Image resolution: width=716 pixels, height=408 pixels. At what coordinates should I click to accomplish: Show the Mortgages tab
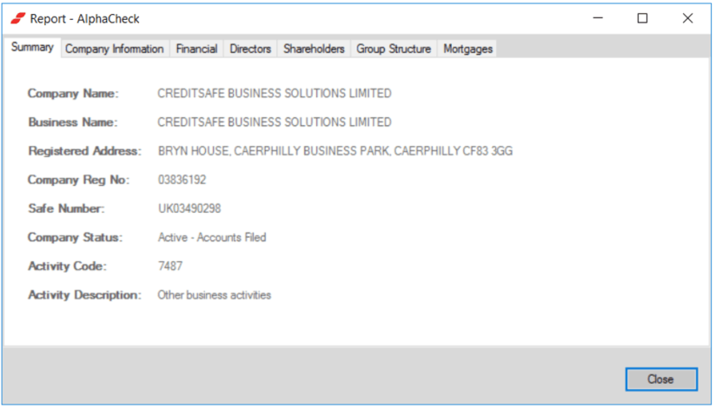(468, 49)
